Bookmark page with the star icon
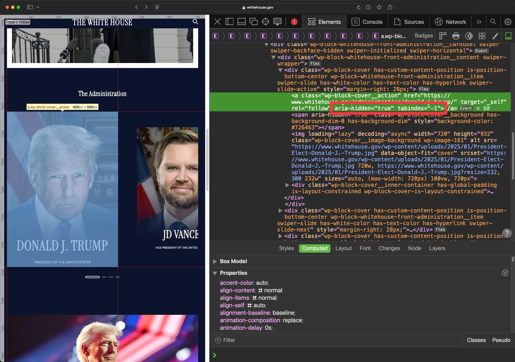This screenshot has width=515, height=362. (379, 7)
